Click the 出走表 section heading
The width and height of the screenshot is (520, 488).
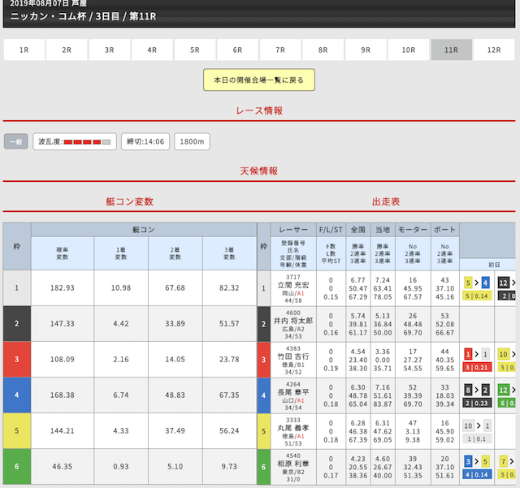pos(386,201)
